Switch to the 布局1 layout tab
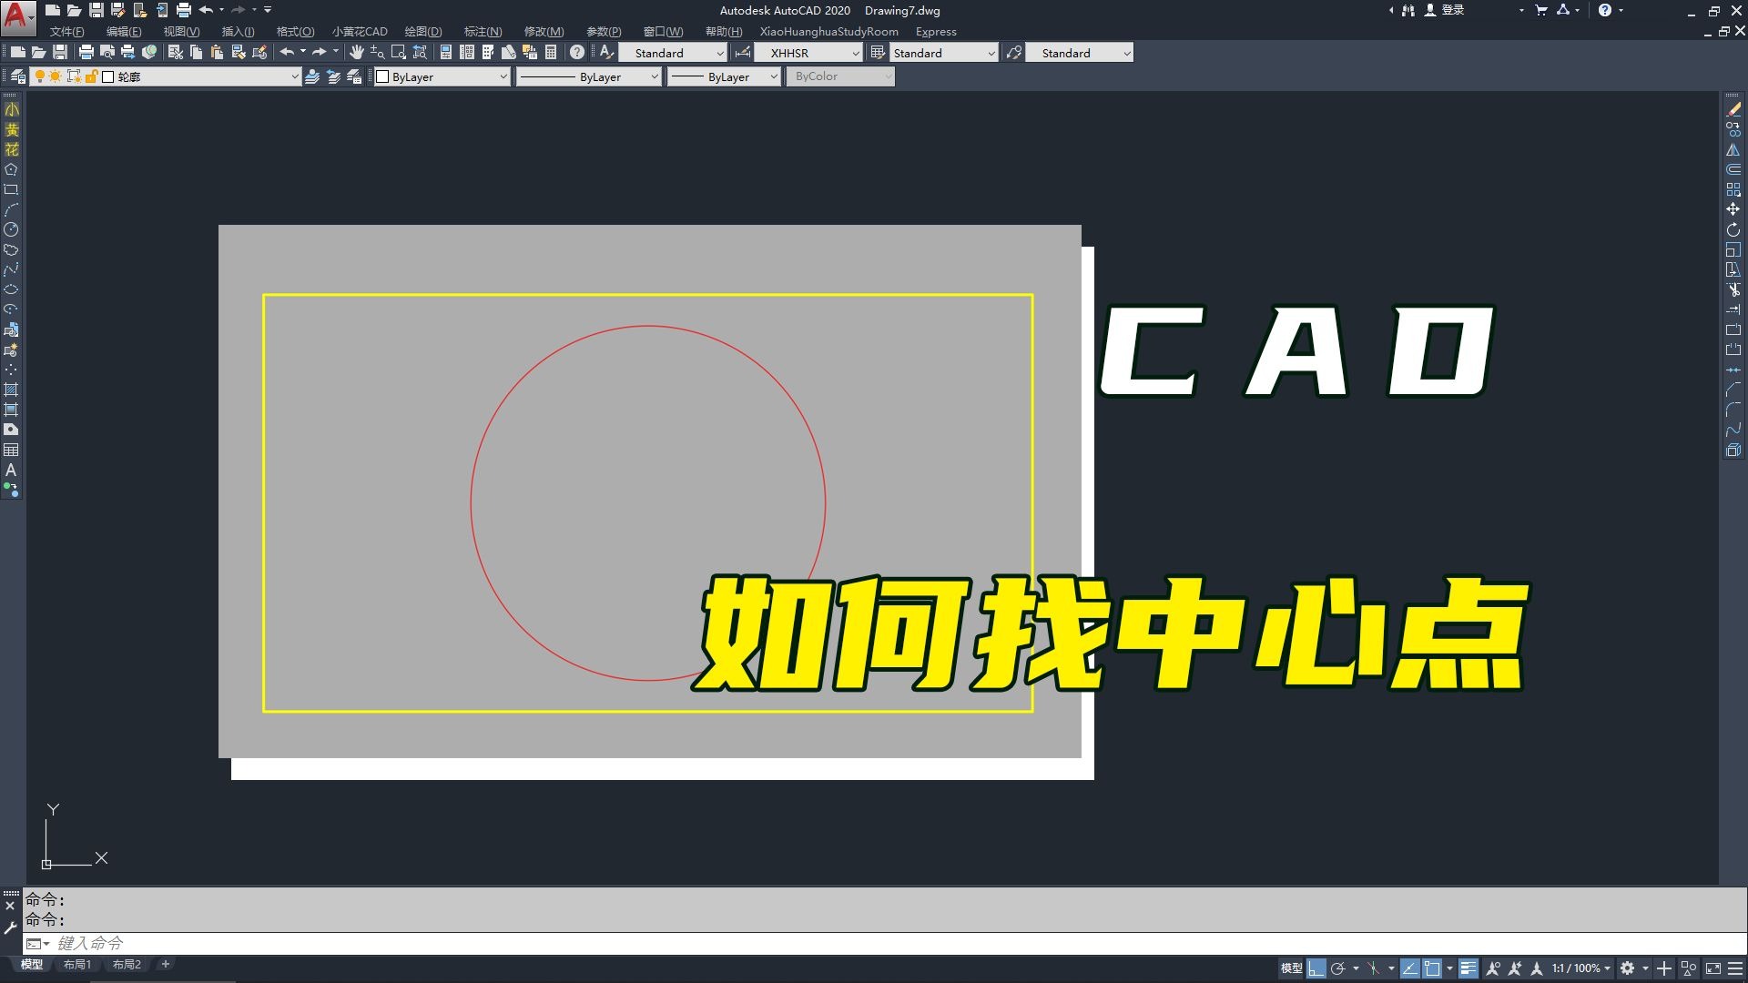The image size is (1748, 983). pyautogui.click(x=77, y=964)
